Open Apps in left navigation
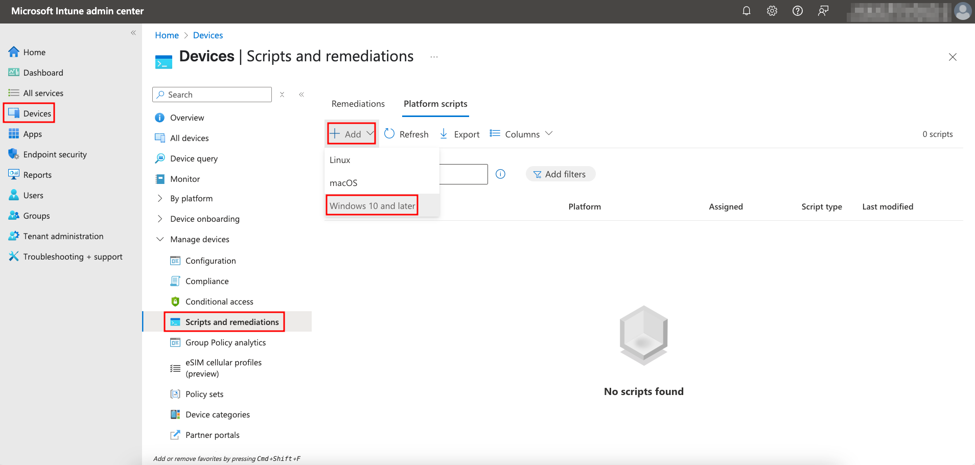This screenshot has height=465, width=975. point(25,134)
